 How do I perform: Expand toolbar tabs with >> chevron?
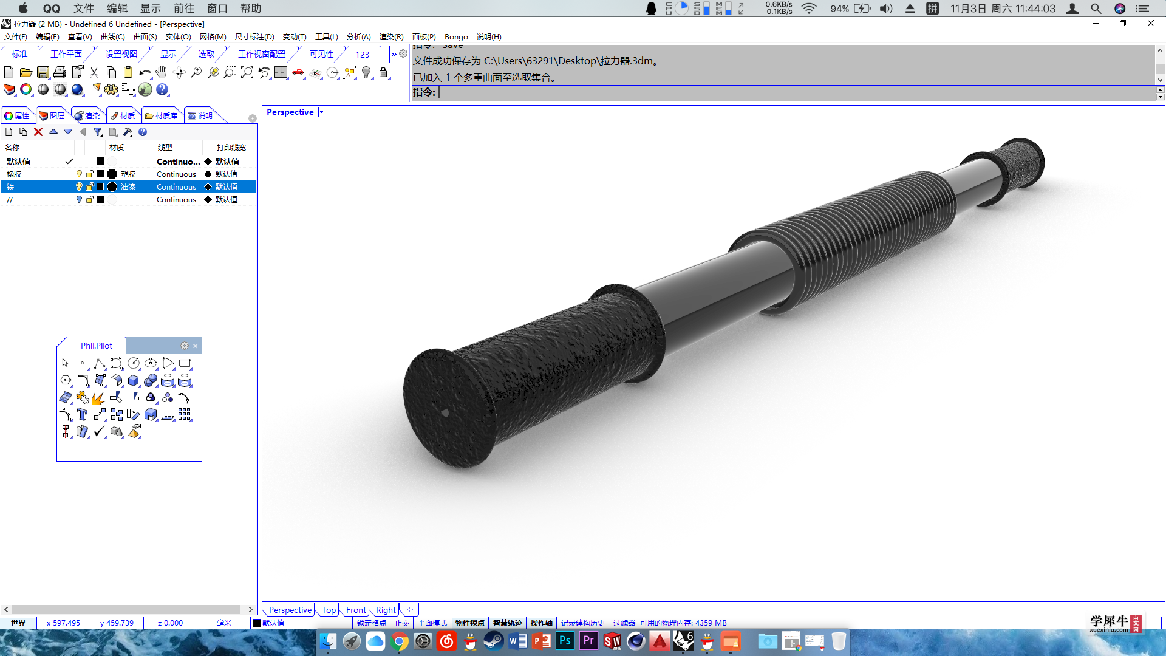[x=394, y=54]
